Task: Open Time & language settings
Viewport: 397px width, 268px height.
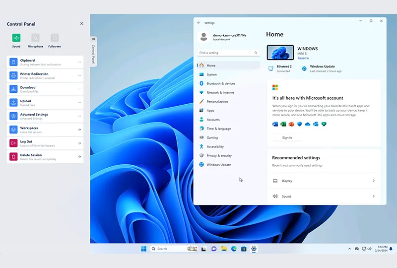Action: [228, 129]
